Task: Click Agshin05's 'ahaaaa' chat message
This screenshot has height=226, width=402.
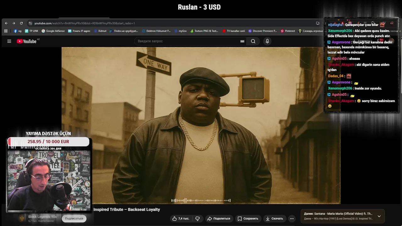Action: (344, 59)
